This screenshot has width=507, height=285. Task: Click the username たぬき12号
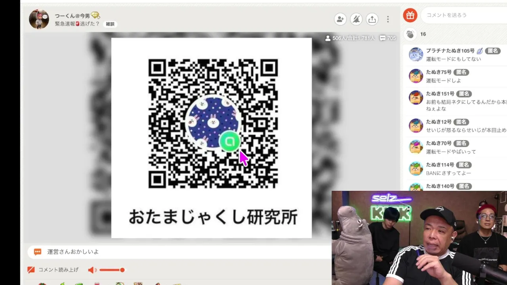pyautogui.click(x=439, y=122)
